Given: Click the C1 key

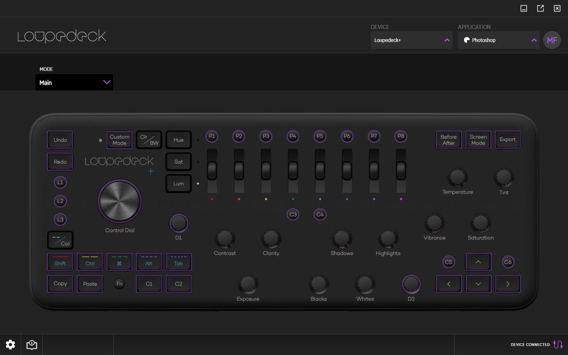Looking at the screenshot, I should (149, 284).
